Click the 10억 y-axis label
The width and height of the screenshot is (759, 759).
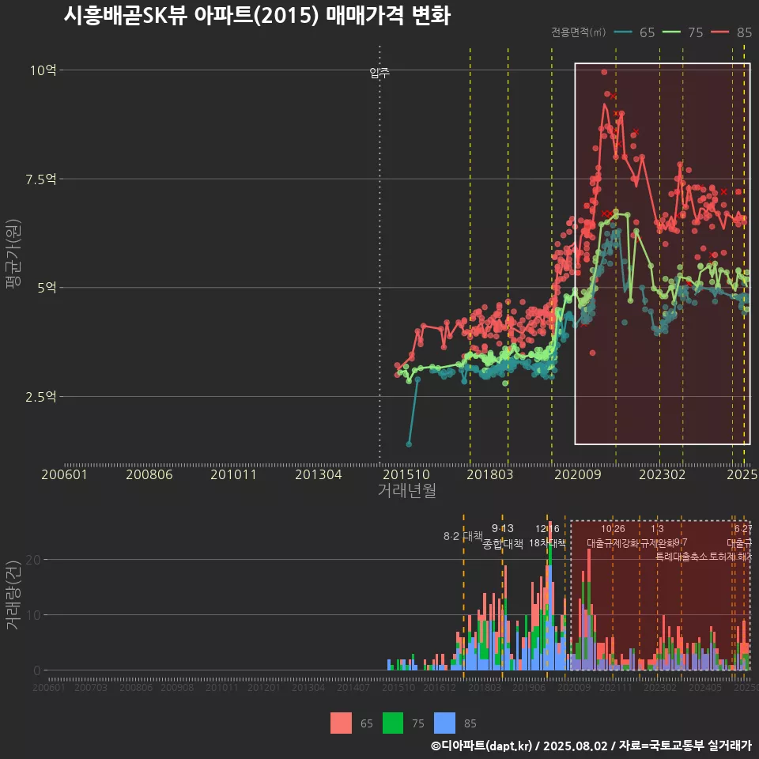click(x=43, y=70)
